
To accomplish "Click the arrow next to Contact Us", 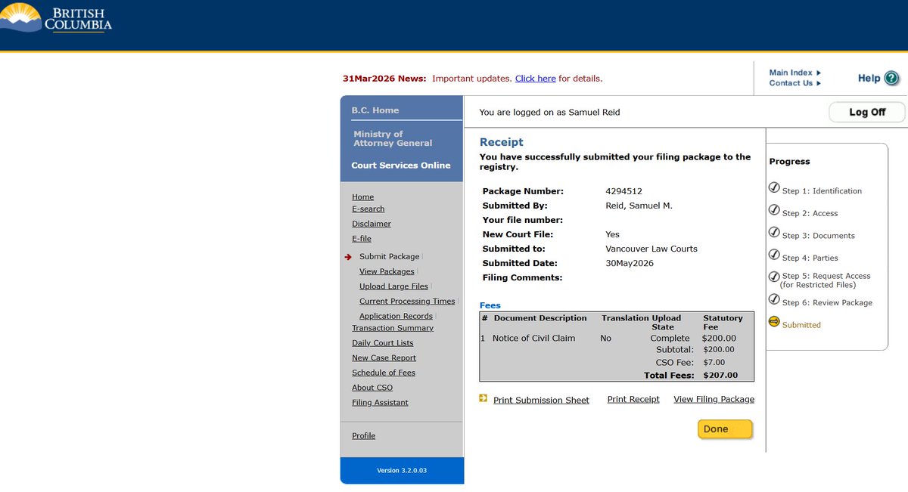I will tap(819, 83).
